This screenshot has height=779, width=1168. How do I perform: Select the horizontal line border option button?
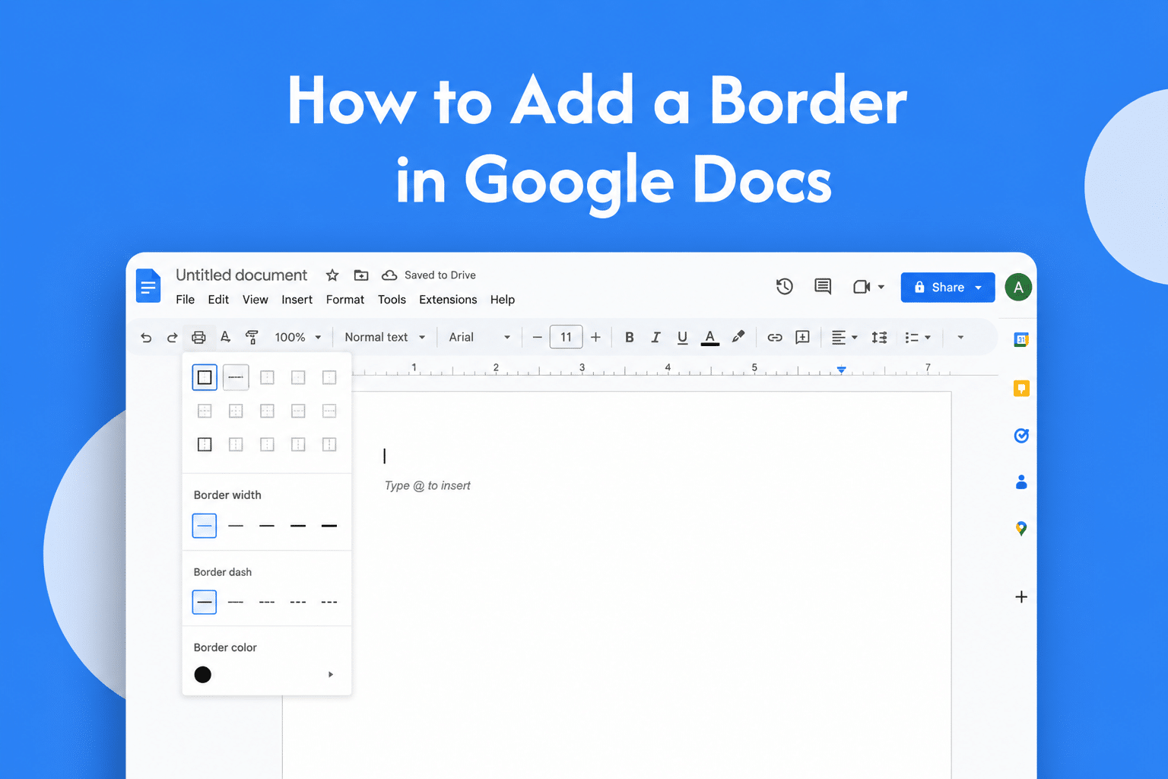coord(236,377)
